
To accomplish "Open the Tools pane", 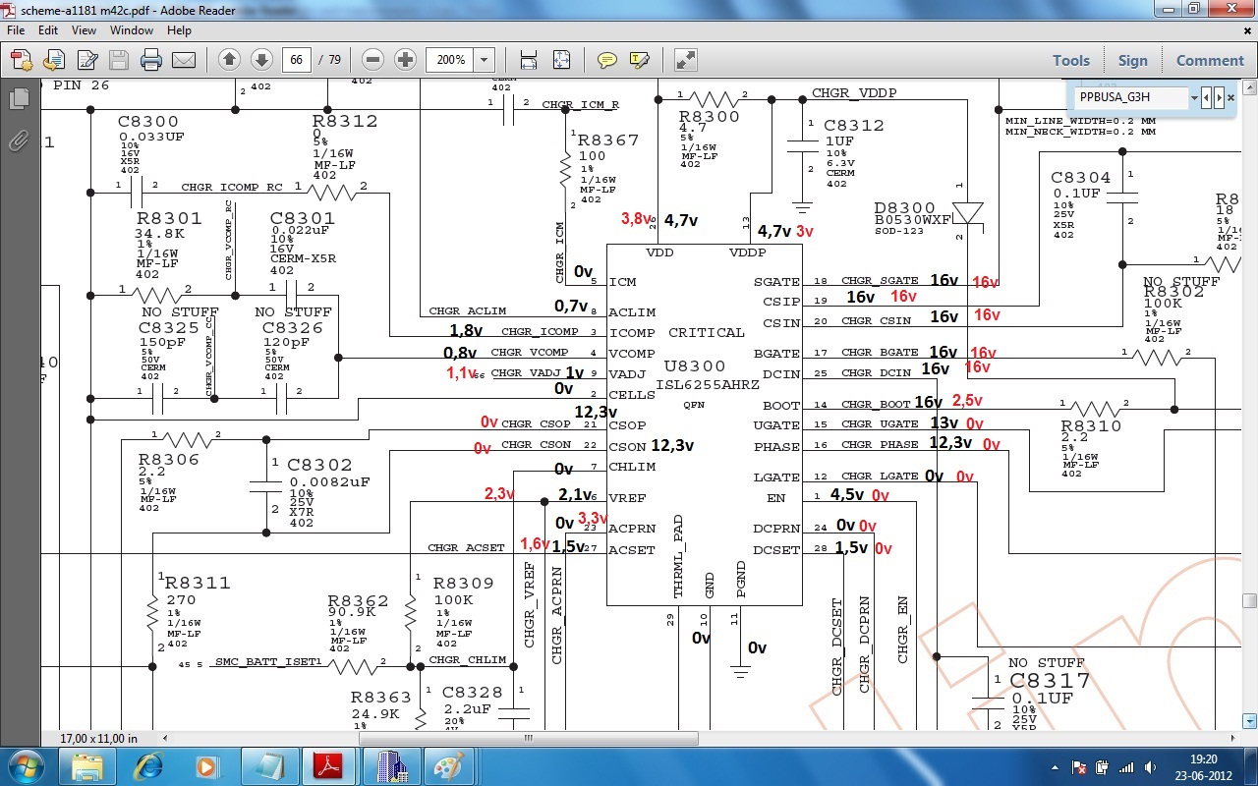I will (1070, 60).
